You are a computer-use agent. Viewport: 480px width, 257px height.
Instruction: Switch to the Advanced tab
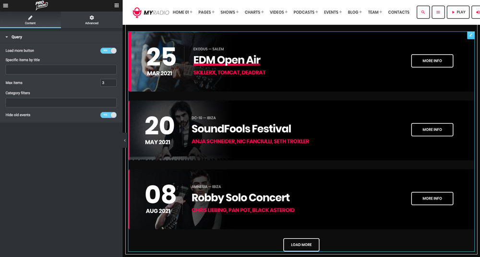[x=92, y=20]
